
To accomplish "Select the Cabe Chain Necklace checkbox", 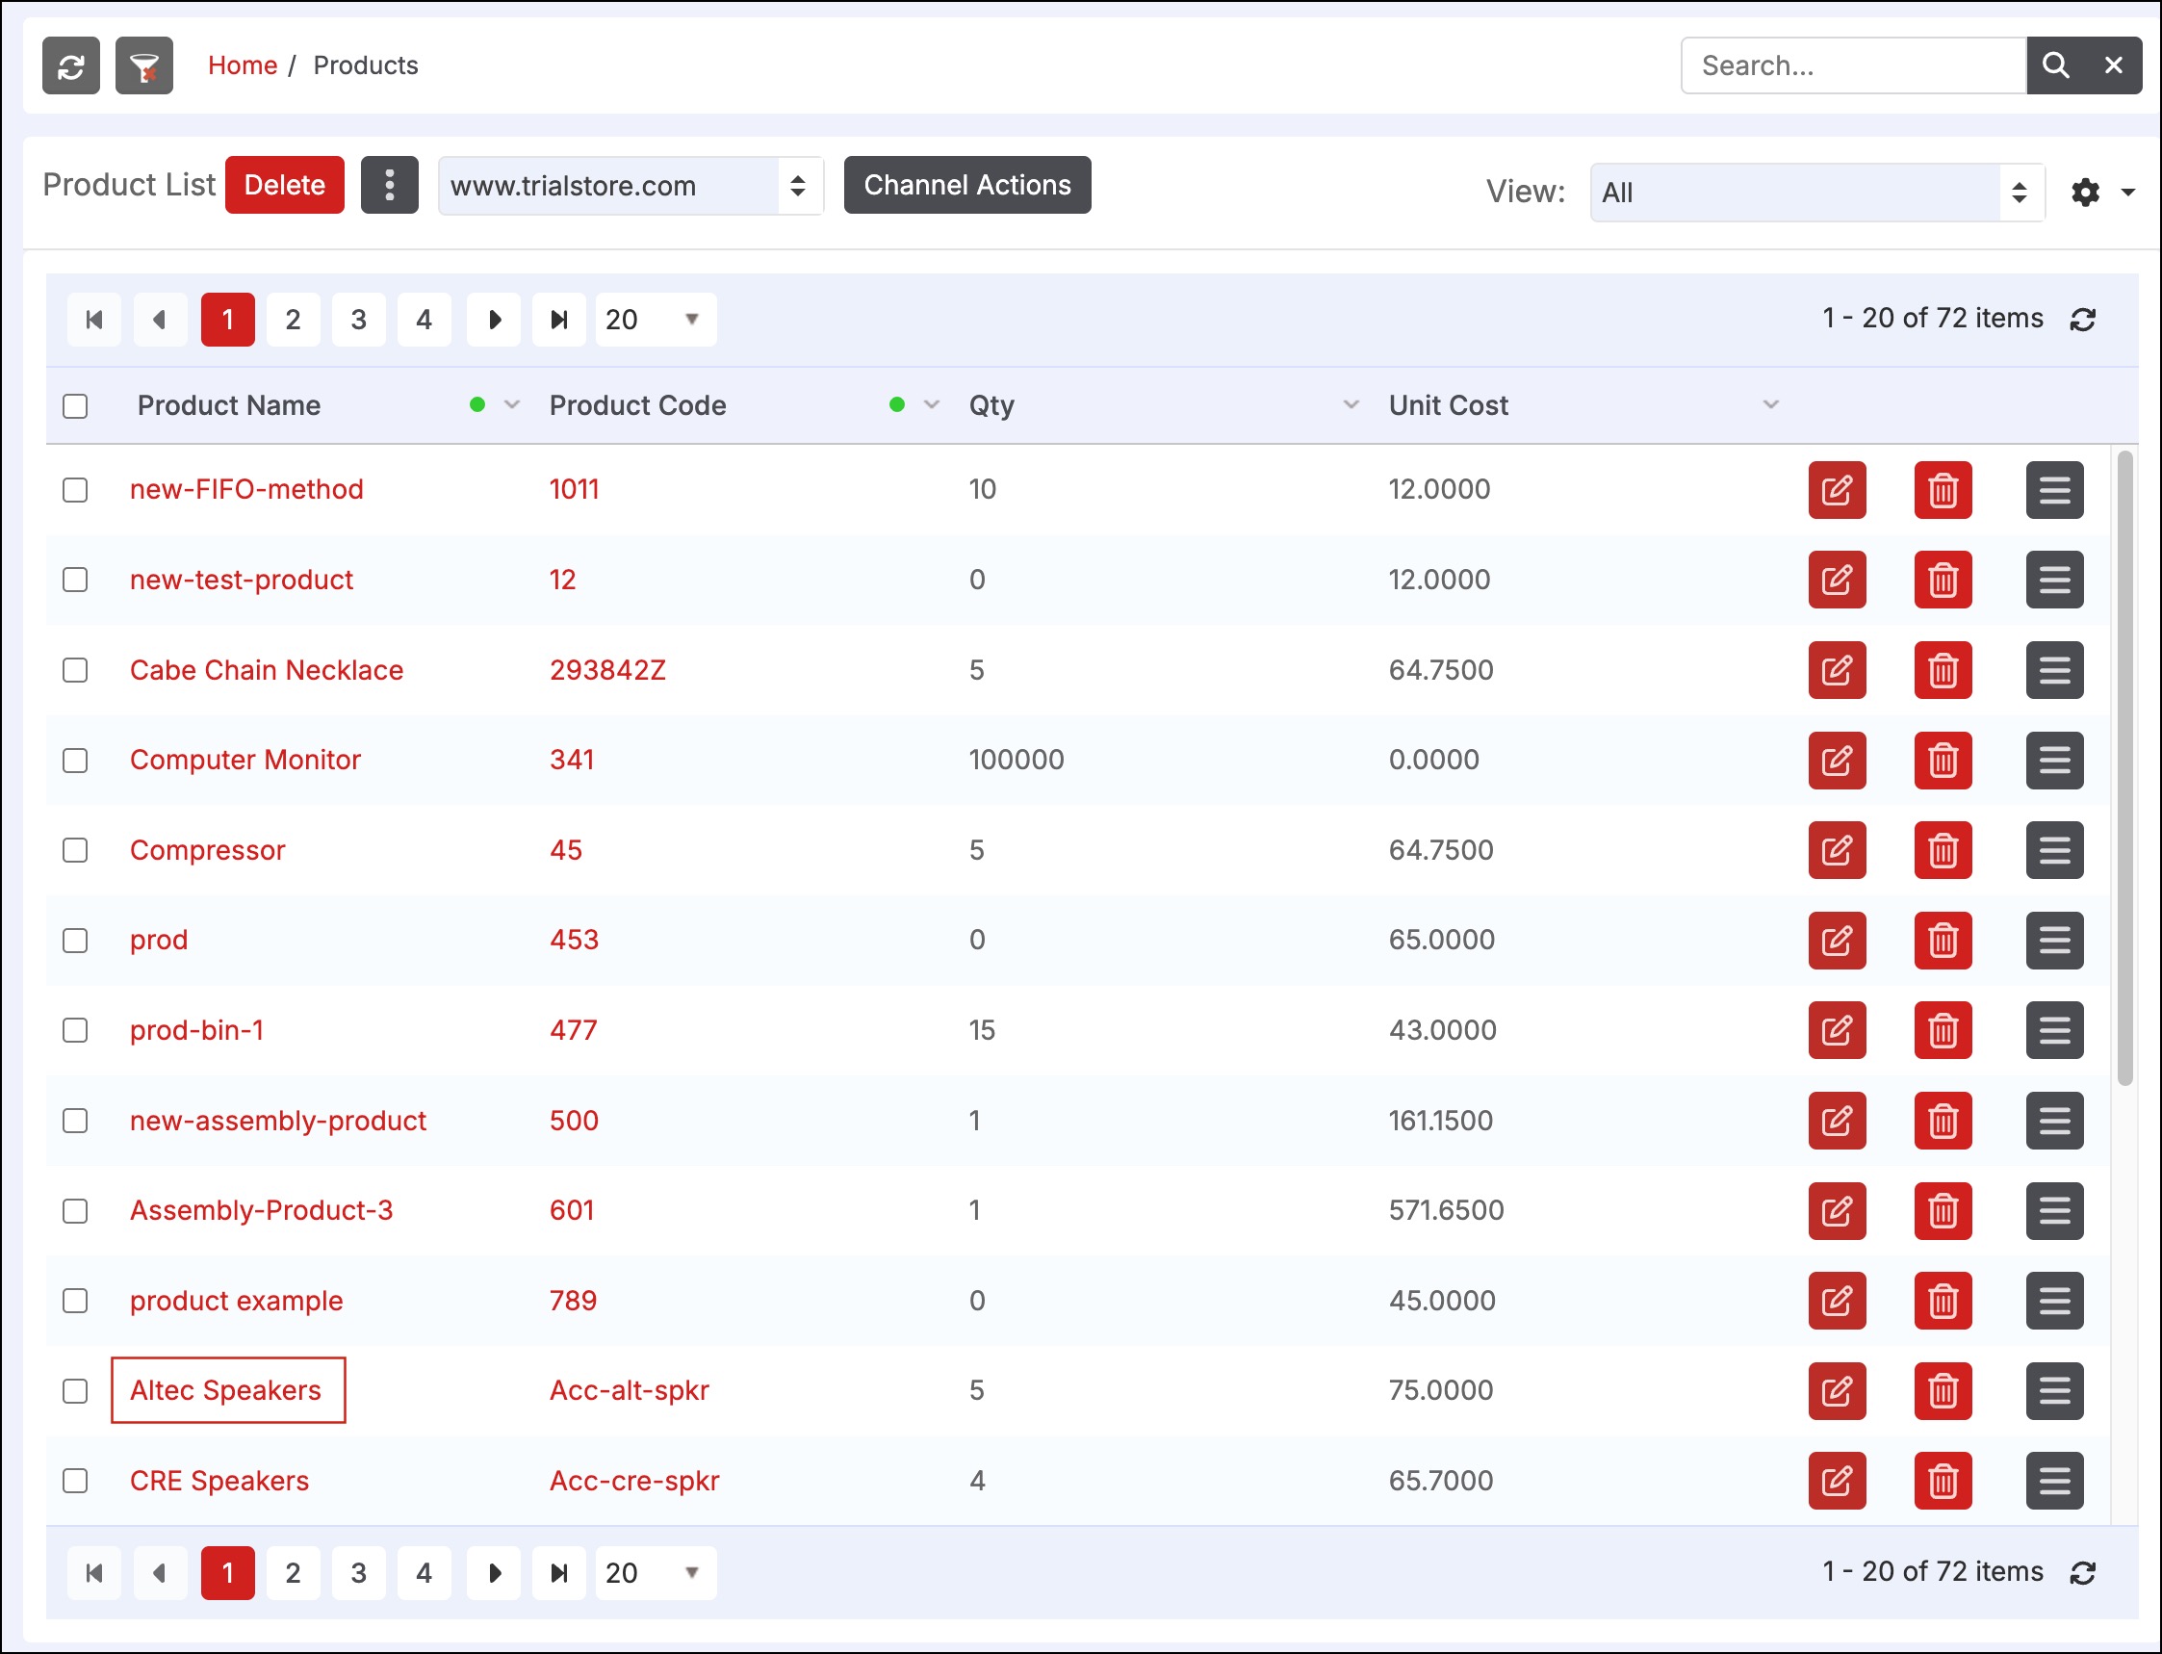I will coord(76,670).
